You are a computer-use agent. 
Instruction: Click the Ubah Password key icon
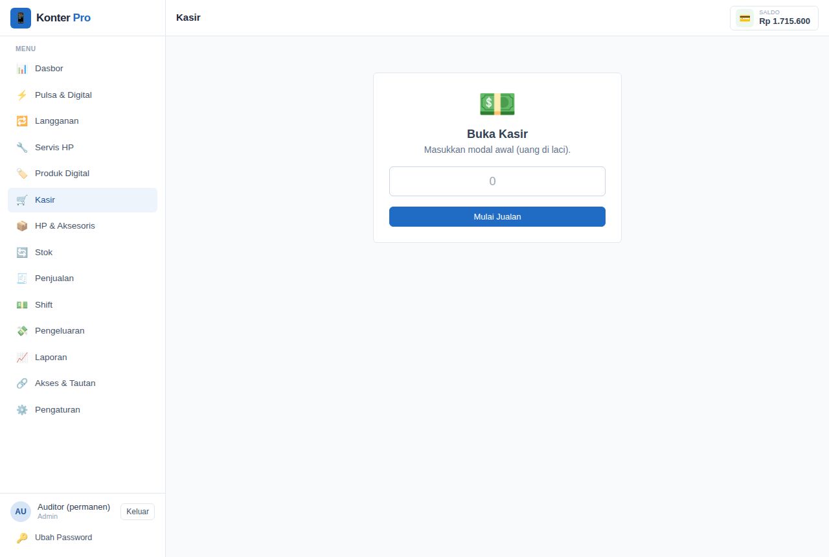coord(22,538)
